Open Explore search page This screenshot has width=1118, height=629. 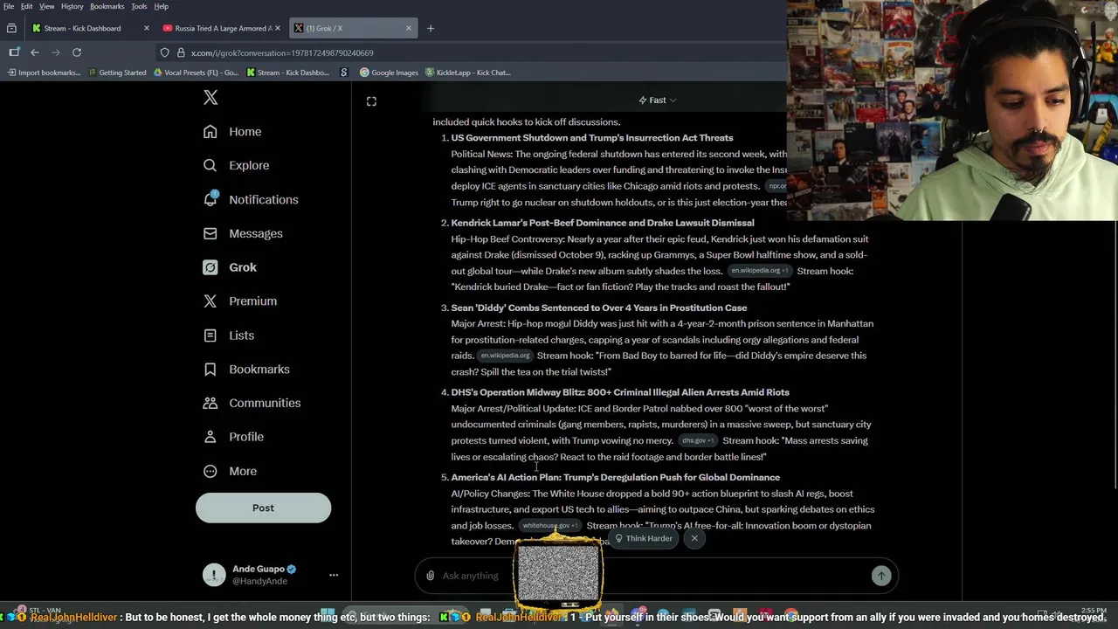(x=236, y=165)
